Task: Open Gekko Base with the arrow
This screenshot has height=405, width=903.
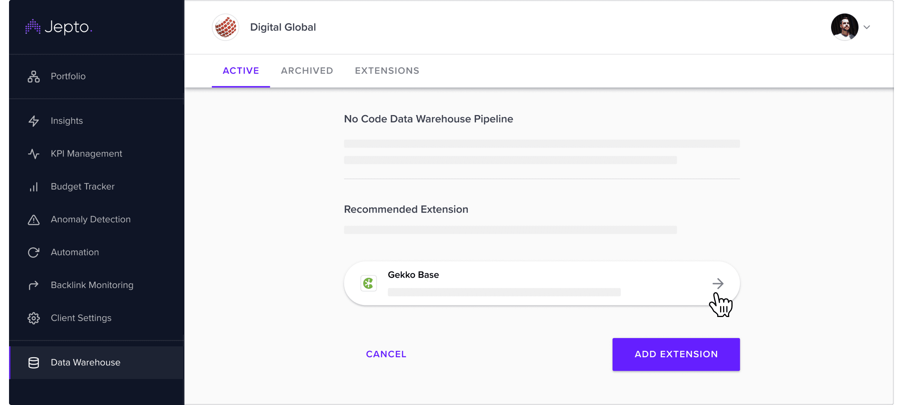Action: tap(718, 283)
